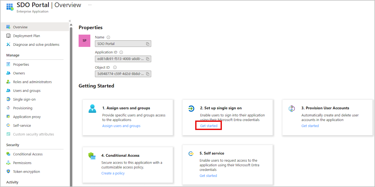
Task: Click the Assign users and groups link
Action: (x=121, y=126)
